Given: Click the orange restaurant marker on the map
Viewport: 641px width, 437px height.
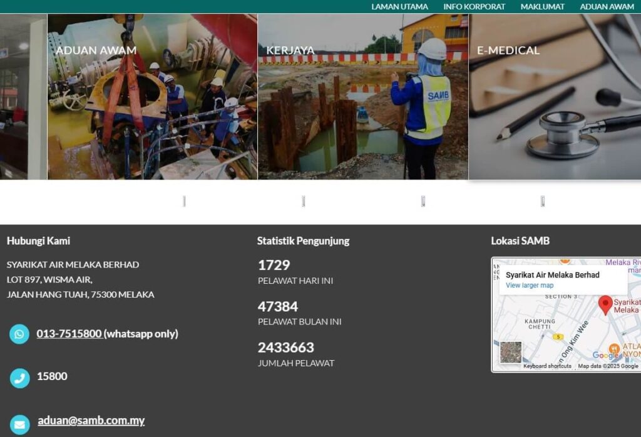Looking at the screenshot, I should point(613,349).
